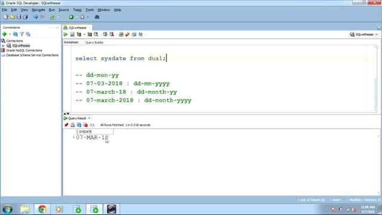Click the SYSDATE column header
Image resolution: width=382 pixels, height=215 pixels.
click(94, 131)
